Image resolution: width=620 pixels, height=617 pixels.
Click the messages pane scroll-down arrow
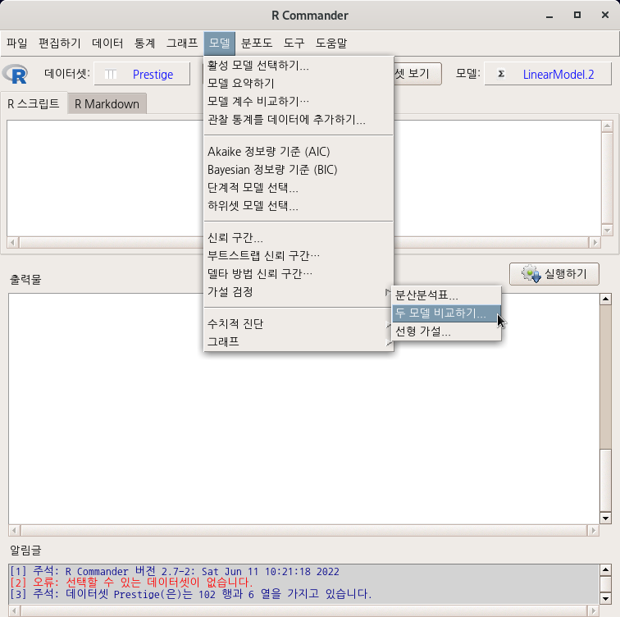click(605, 598)
